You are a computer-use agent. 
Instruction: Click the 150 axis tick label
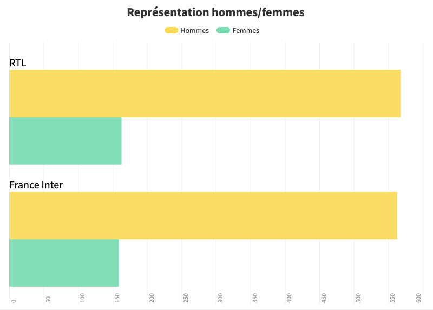click(117, 298)
